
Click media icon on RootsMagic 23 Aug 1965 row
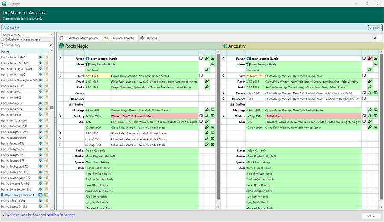[x=212, y=145]
